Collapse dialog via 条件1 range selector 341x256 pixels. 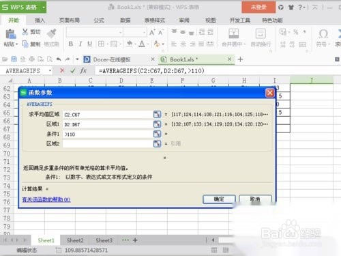[x=157, y=134]
